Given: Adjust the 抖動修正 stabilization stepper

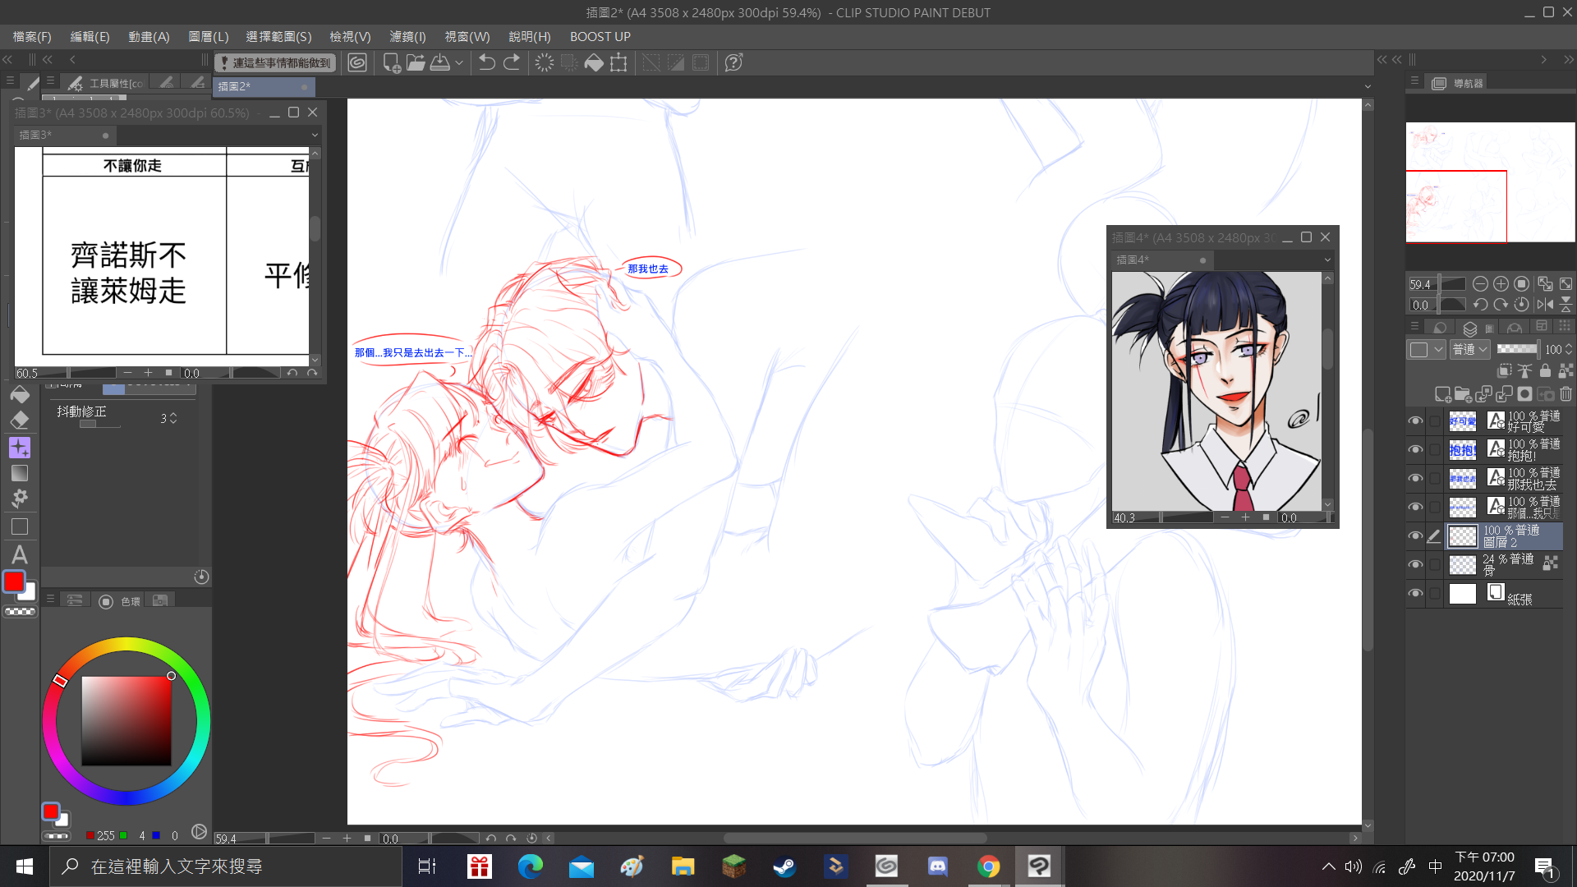Looking at the screenshot, I should pos(173,419).
